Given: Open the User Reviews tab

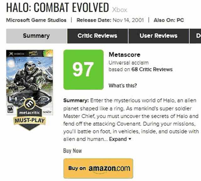Looking at the screenshot, I should [158, 36].
